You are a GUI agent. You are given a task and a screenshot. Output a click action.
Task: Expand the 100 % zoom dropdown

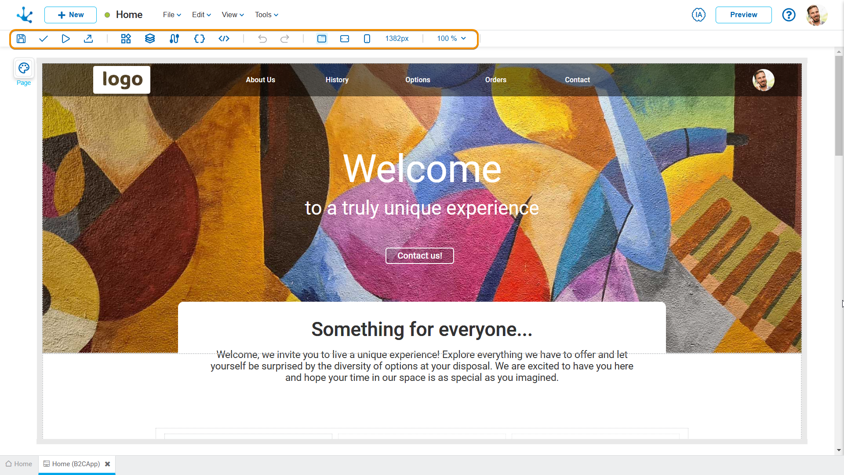(x=451, y=39)
